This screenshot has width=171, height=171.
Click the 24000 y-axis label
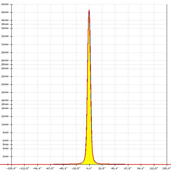5,68
